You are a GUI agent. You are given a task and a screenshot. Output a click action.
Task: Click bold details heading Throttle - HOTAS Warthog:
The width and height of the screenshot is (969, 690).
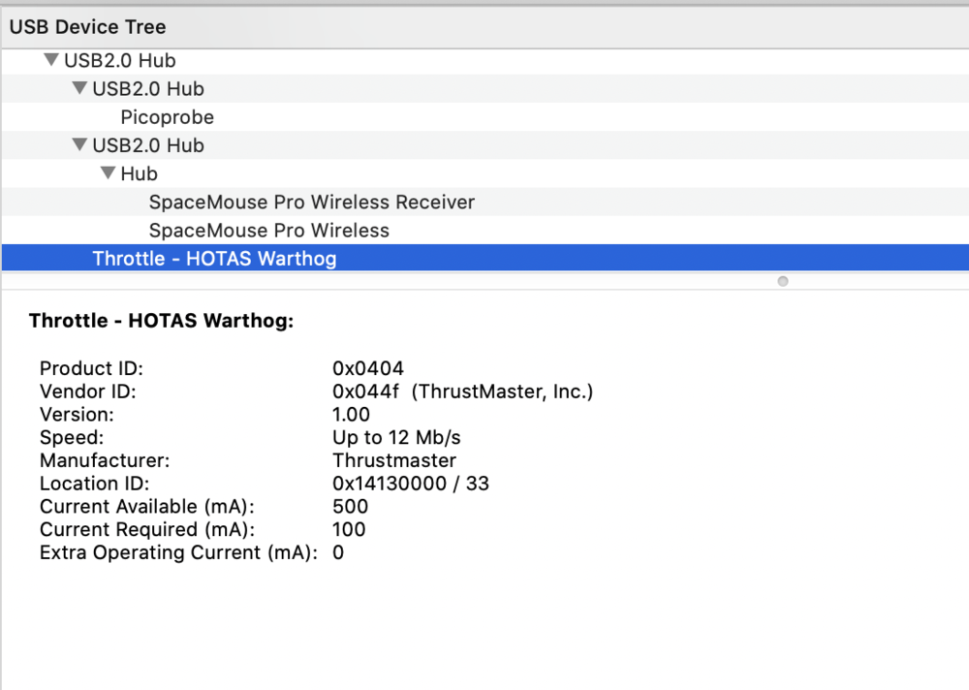(x=161, y=321)
